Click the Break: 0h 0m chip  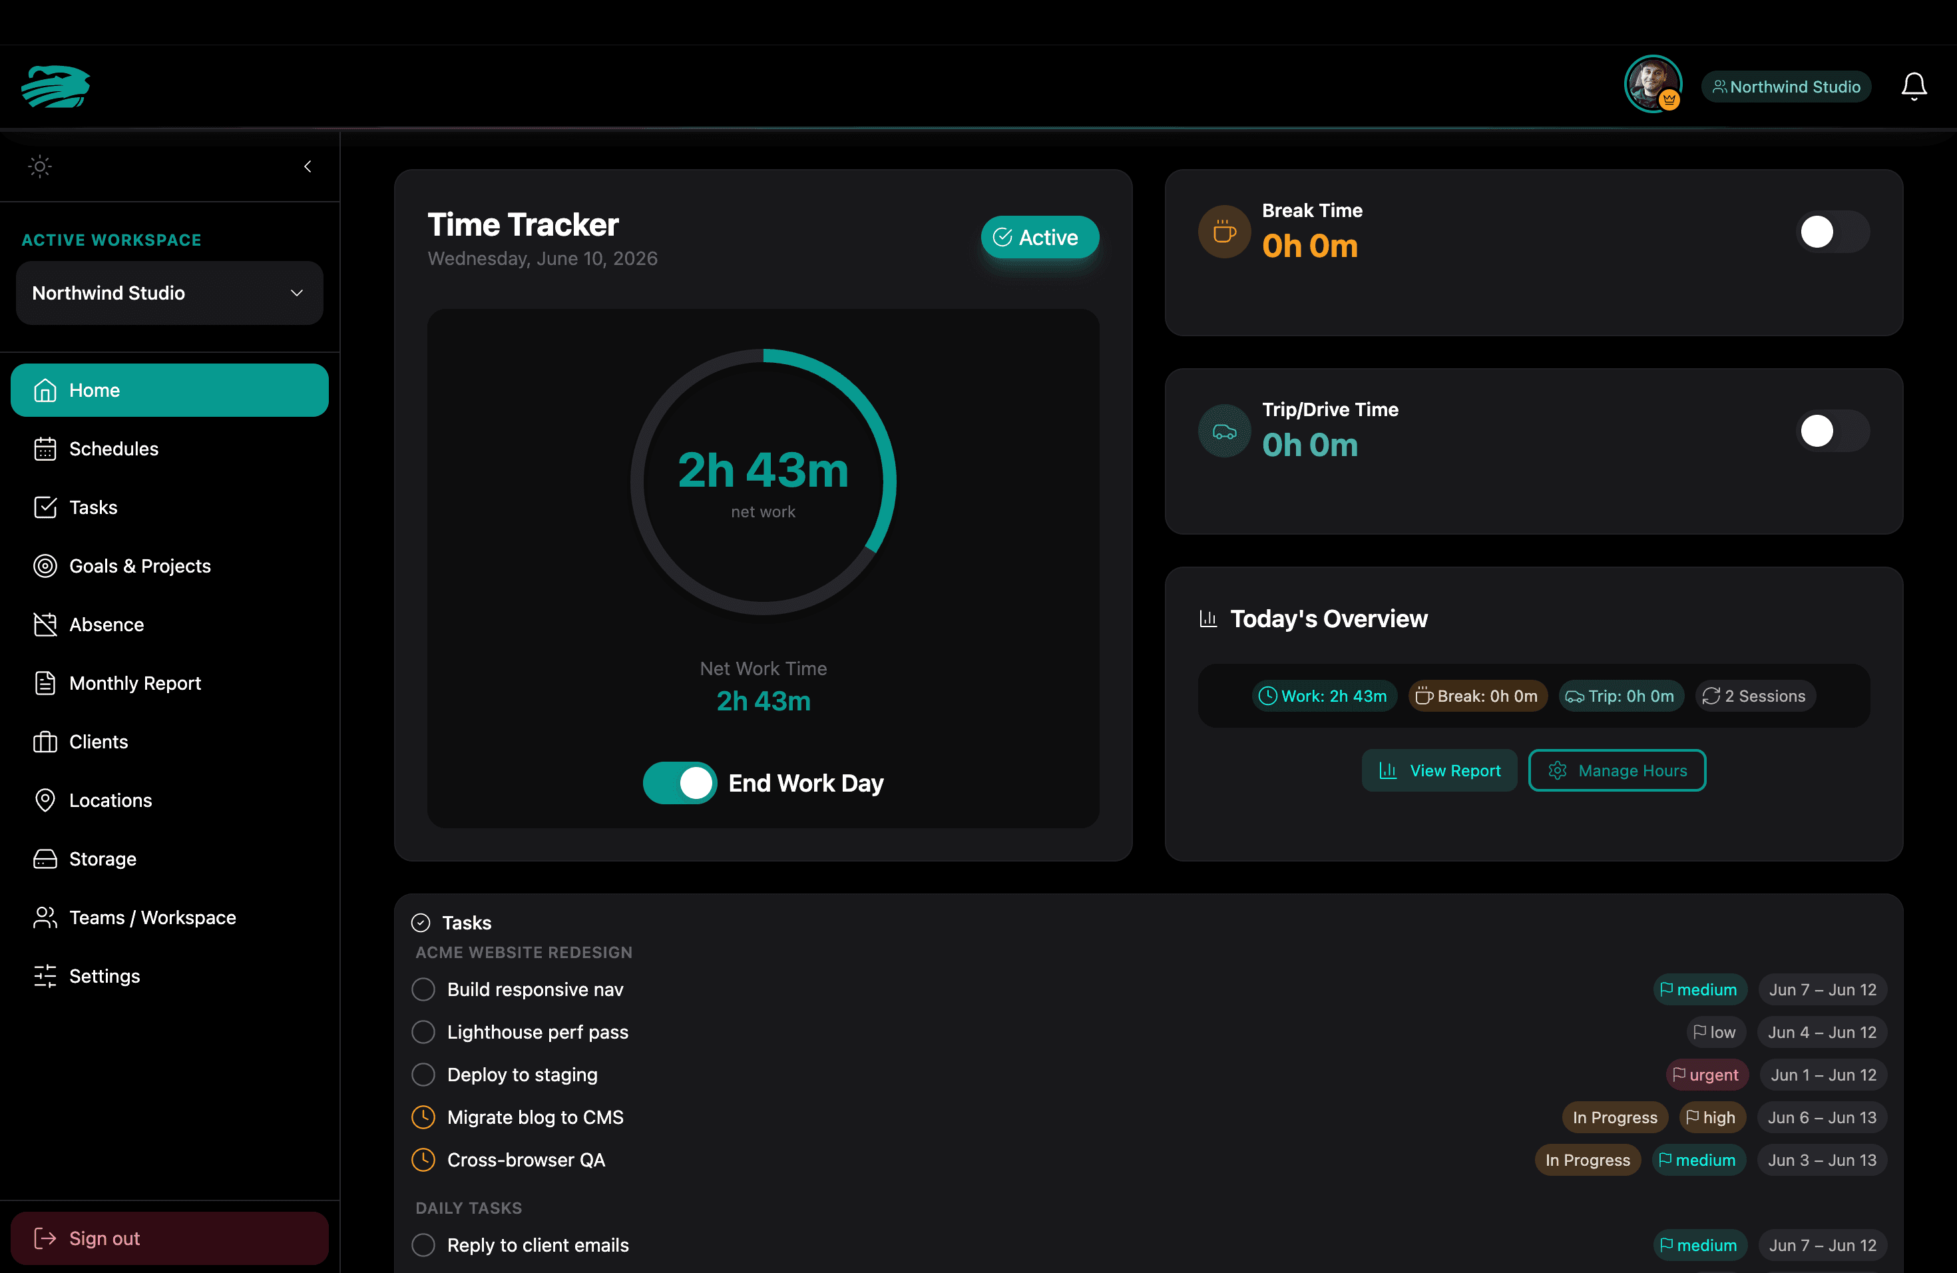coord(1478,696)
